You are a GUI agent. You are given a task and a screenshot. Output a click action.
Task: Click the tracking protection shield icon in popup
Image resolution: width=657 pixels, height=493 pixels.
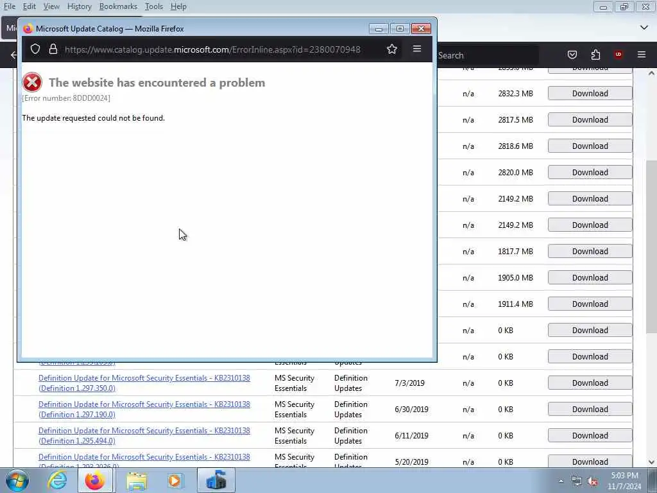tap(35, 49)
